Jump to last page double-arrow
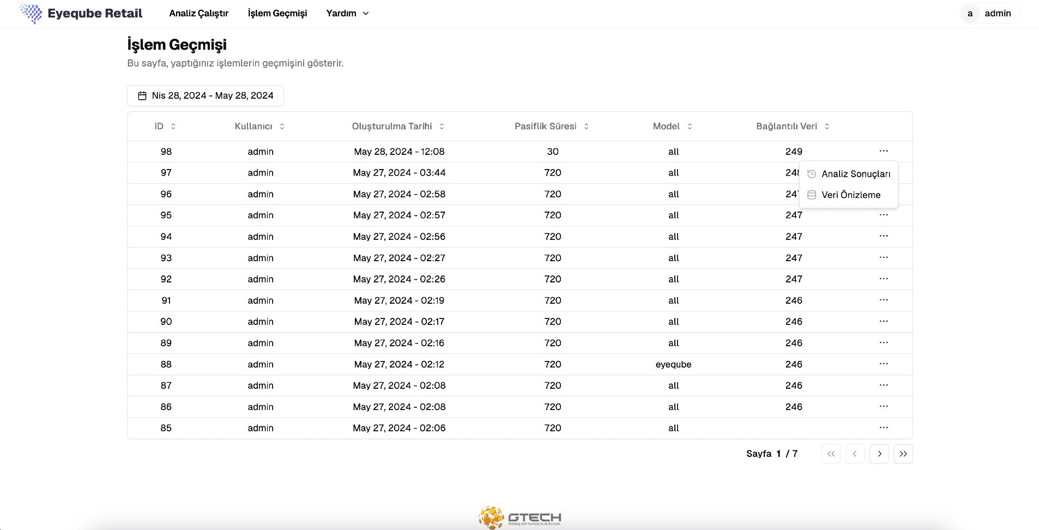 click(903, 454)
